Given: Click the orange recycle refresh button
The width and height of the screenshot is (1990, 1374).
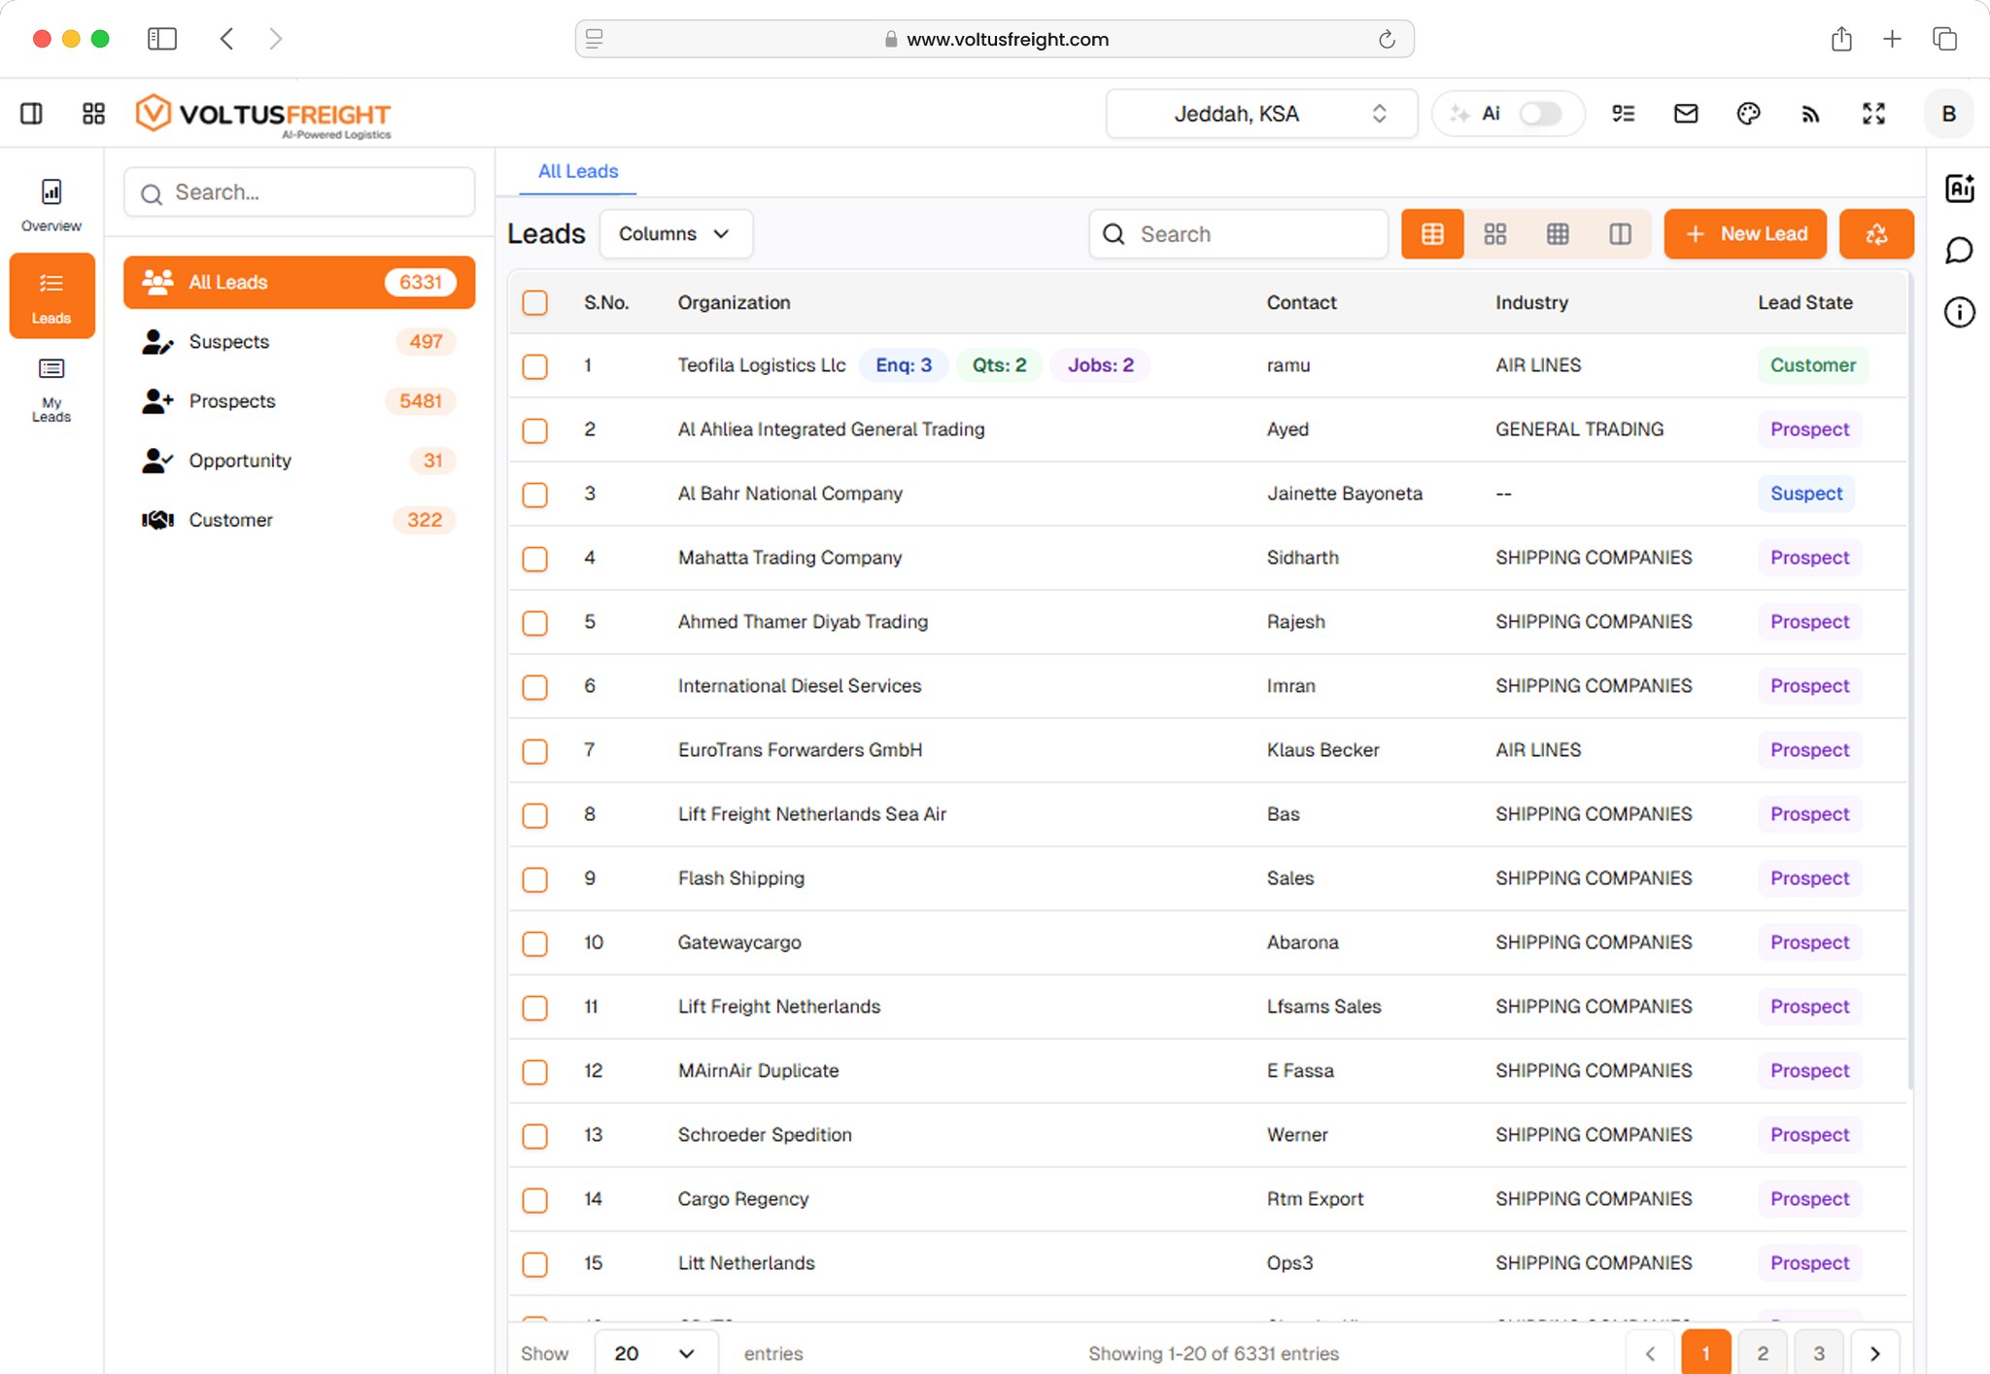Looking at the screenshot, I should [x=1876, y=234].
